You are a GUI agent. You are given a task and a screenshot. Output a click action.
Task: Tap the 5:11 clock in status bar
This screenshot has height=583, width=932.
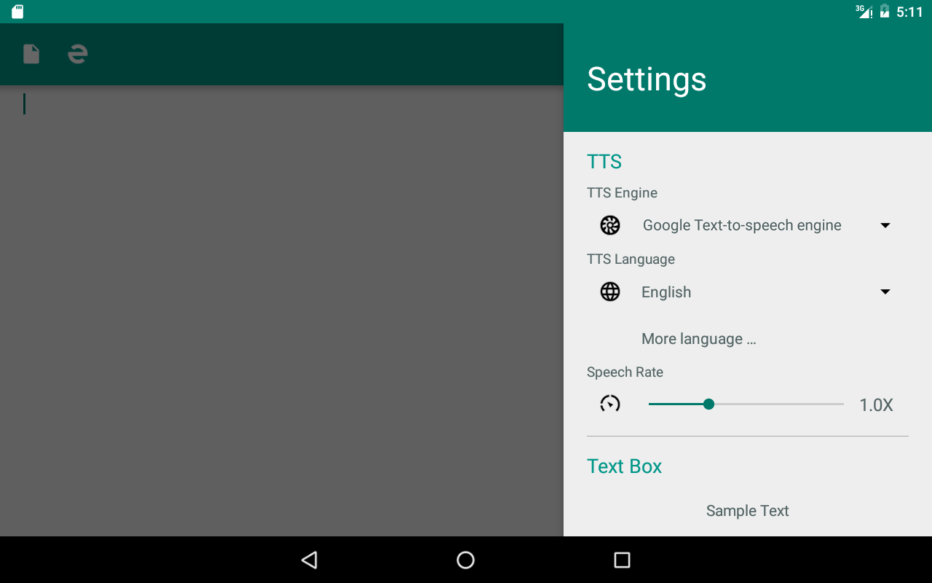click(909, 12)
